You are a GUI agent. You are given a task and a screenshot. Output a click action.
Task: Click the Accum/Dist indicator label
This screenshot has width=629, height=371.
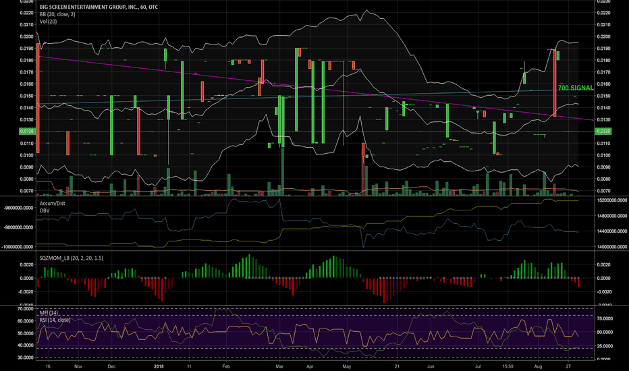[x=52, y=203]
